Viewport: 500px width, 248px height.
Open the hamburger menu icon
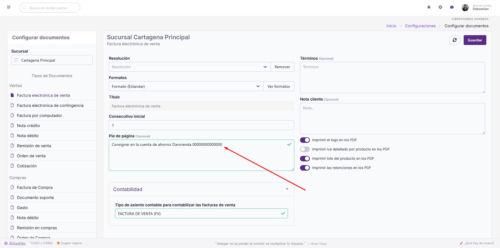click(x=9, y=7)
